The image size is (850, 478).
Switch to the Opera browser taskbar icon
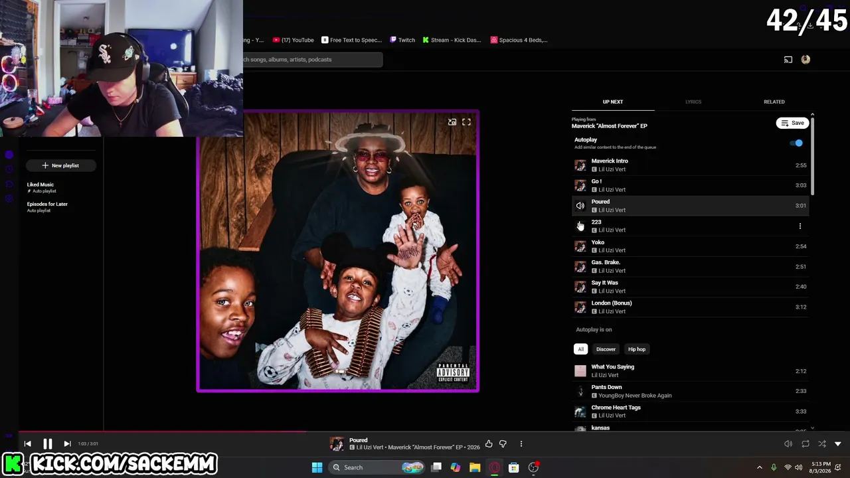494,467
